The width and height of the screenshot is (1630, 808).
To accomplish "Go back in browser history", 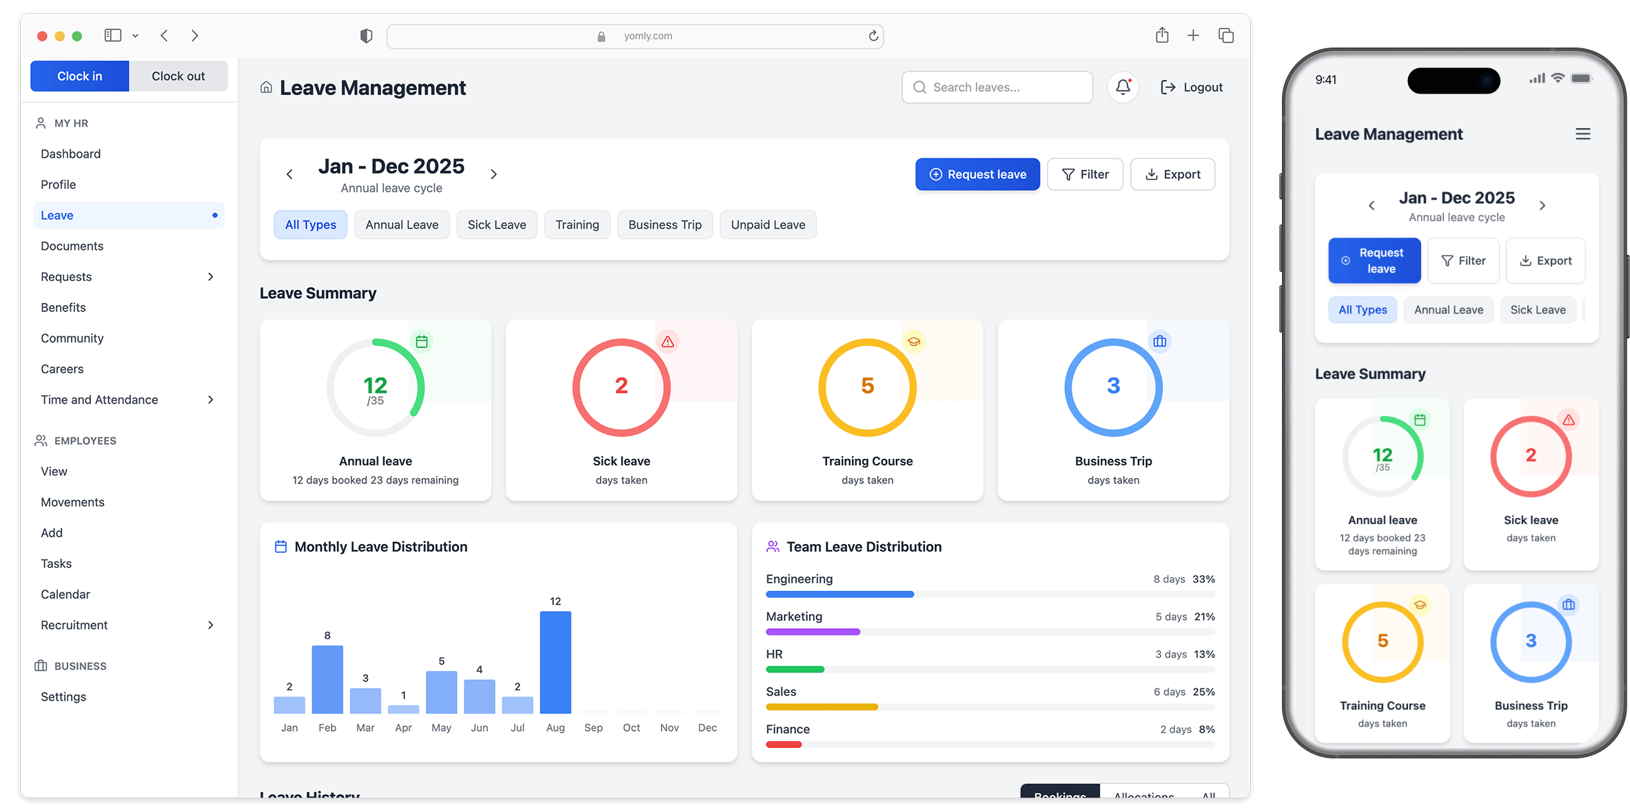I will [164, 36].
